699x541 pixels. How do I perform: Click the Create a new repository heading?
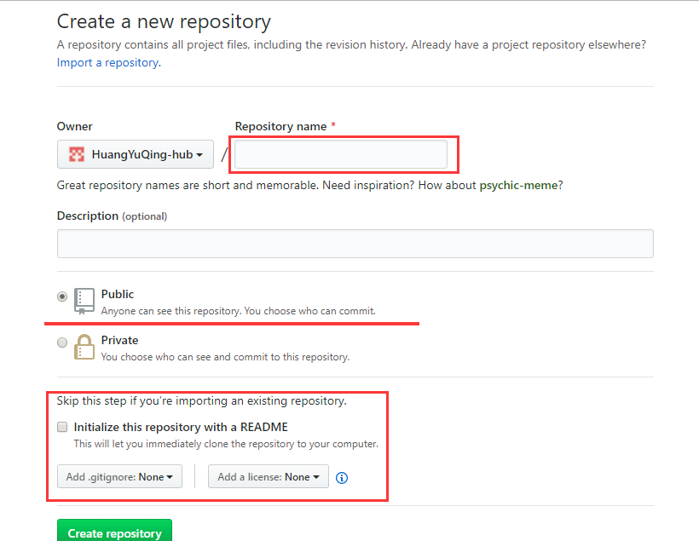[x=163, y=21]
